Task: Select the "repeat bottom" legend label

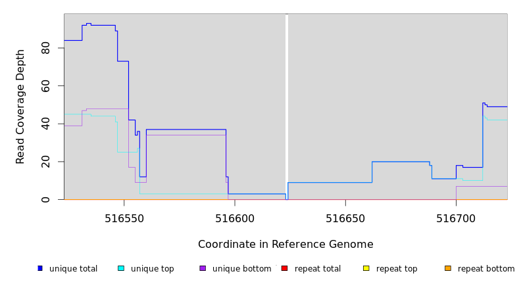Action: click(486, 269)
